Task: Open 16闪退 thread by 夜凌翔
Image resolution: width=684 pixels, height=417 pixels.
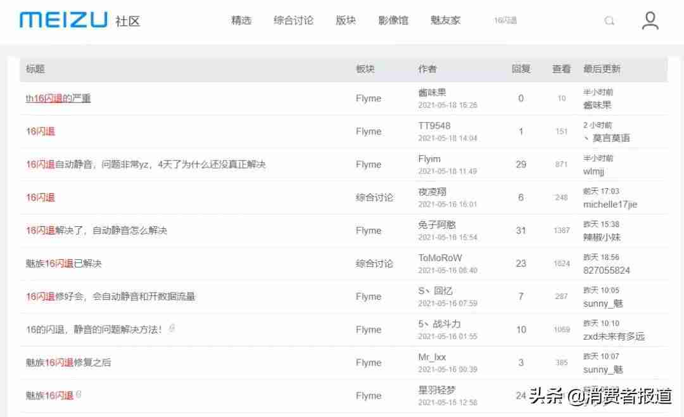Action: (x=40, y=197)
